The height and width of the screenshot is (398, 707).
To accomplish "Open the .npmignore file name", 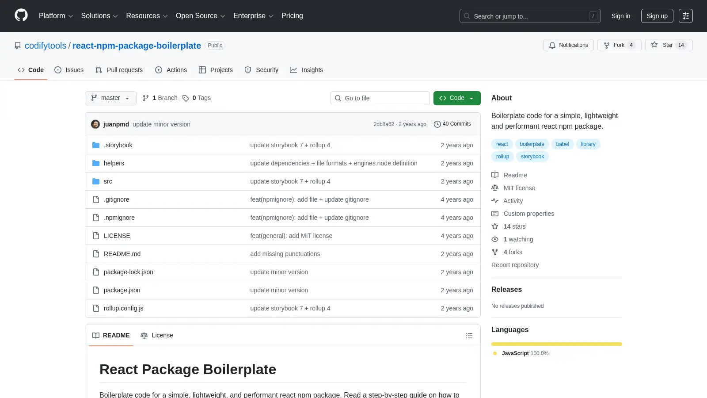I will 119,218.
